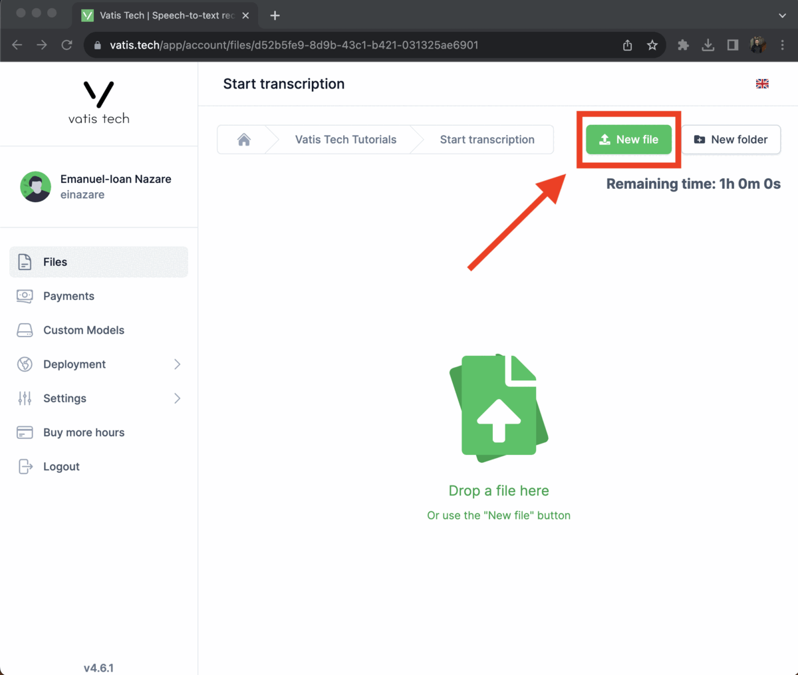
Task: Click 'Or use the "New file" button' text
Action: tap(499, 515)
